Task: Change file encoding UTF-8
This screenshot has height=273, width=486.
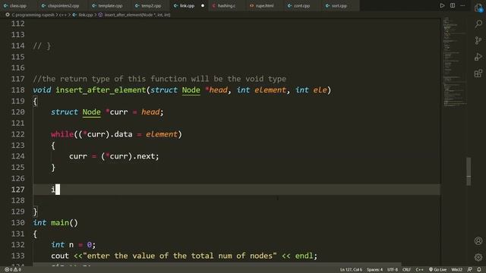Action: pyautogui.click(x=393, y=270)
